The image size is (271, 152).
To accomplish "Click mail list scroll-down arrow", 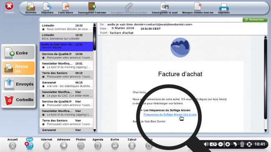I will click(95, 131).
